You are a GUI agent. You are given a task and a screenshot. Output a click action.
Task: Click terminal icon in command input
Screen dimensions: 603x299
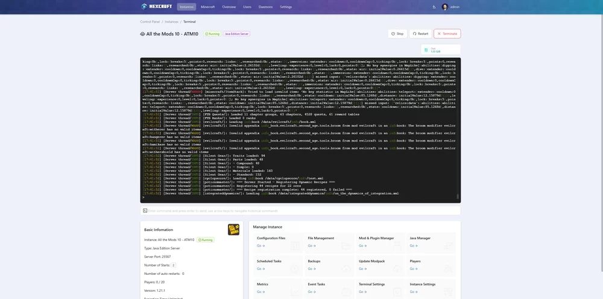click(x=145, y=210)
